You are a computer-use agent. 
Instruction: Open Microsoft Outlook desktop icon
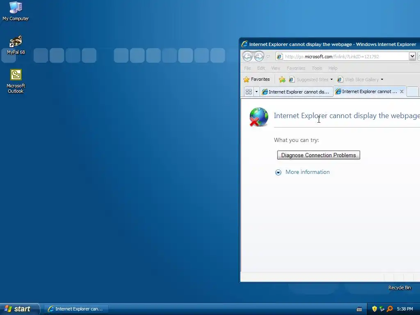pos(16,81)
